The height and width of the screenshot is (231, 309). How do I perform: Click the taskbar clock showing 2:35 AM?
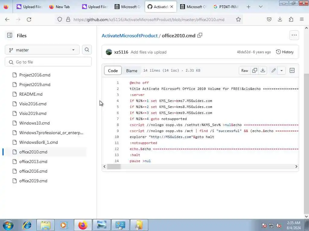pos(294,225)
